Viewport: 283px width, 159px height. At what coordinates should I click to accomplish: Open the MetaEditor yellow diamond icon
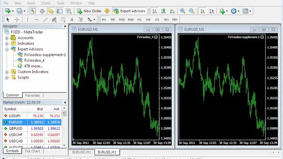click(x=107, y=11)
